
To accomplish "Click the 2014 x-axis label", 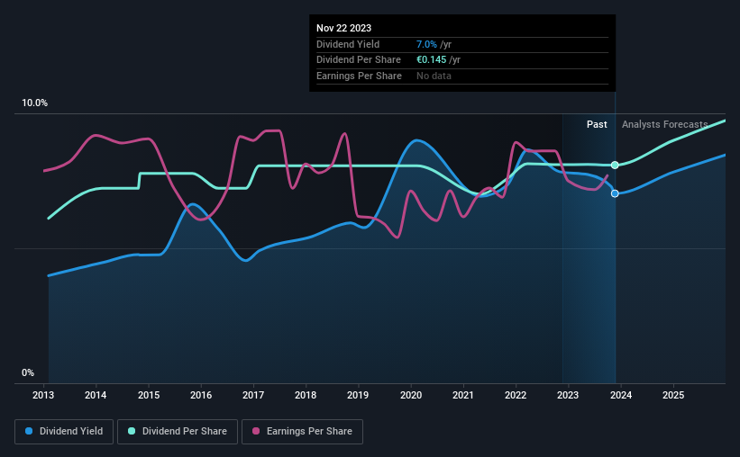I will 96,395.
